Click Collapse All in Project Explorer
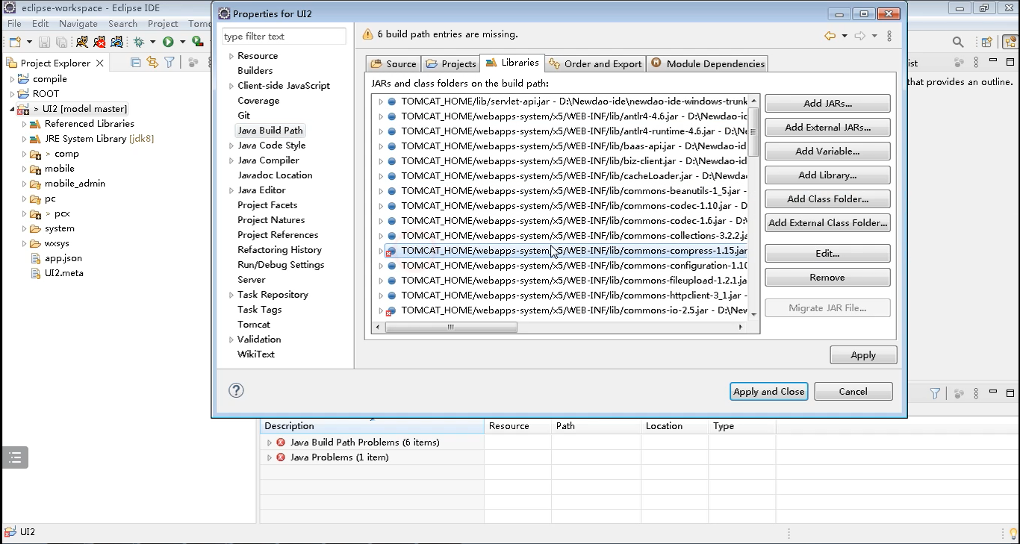This screenshot has width=1020, height=544. click(x=135, y=63)
